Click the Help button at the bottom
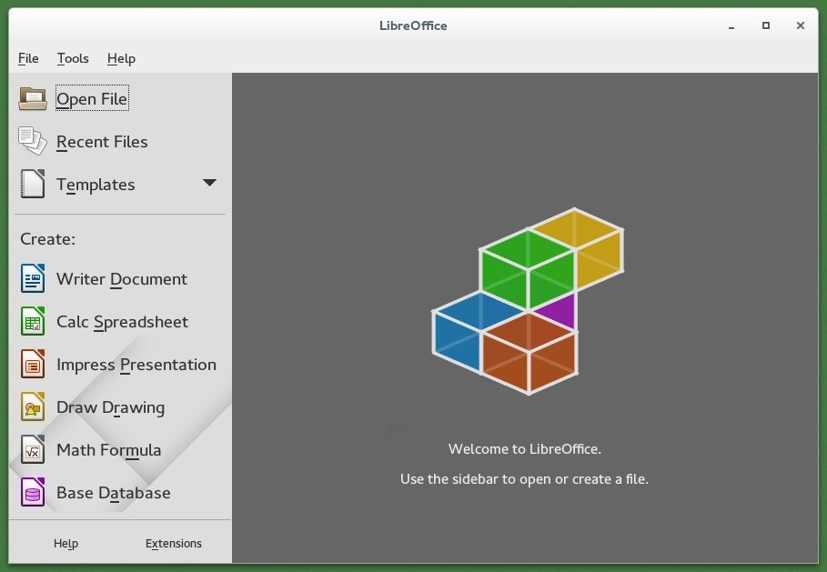This screenshot has height=572, width=827. point(66,543)
